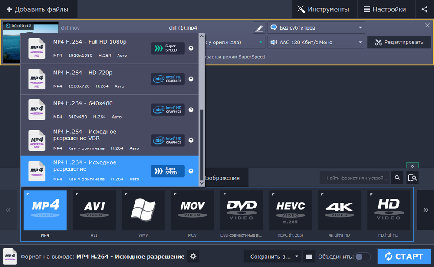434x267 pixels.
Task: Expand the AAC 130 Кбит/с Моно audio dropdown
Action: pyautogui.click(x=316, y=42)
